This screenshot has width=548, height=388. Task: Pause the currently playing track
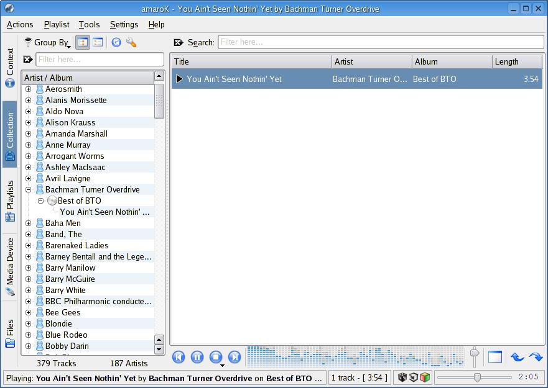(197, 357)
